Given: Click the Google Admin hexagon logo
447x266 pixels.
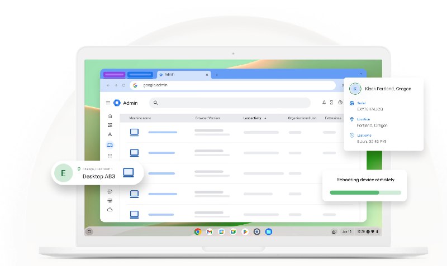Looking at the screenshot, I should (117, 103).
